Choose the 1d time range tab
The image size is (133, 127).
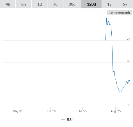click(x=40, y=4)
